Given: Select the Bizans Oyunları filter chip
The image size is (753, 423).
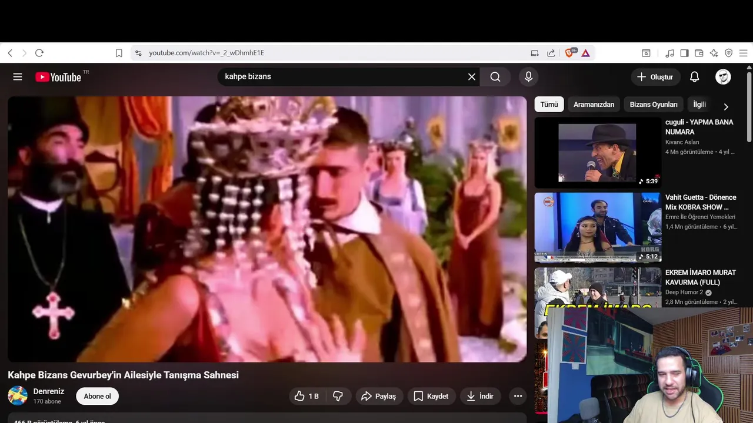Looking at the screenshot, I should coord(654,105).
